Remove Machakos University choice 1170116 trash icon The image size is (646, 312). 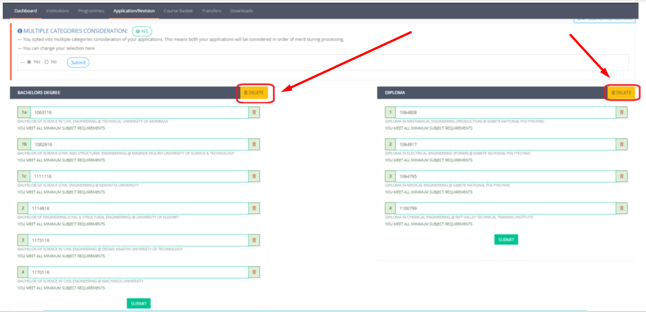(x=254, y=272)
